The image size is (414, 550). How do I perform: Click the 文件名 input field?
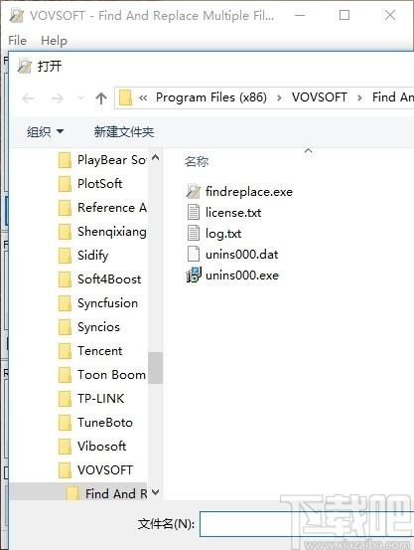click(x=307, y=524)
